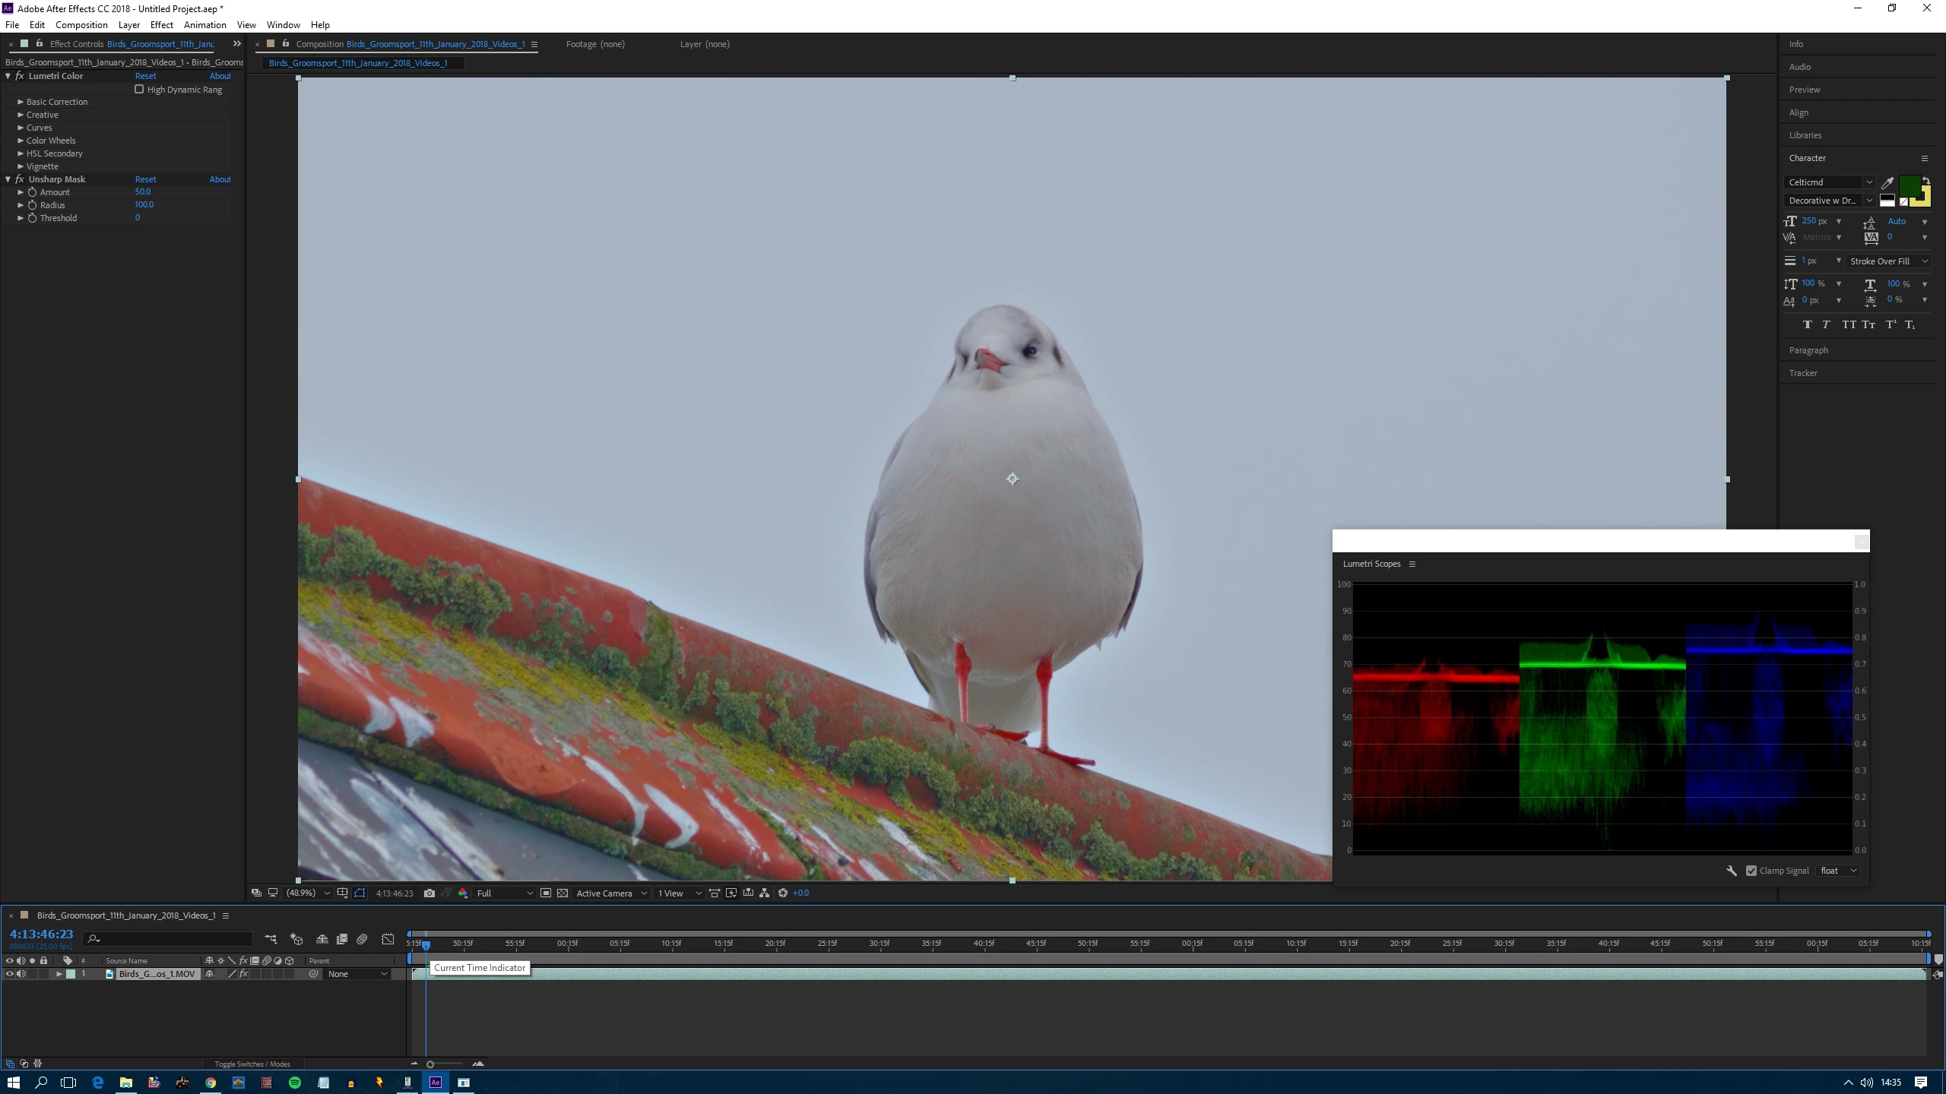
Task: Switch to the Footage (none) tab
Action: click(595, 44)
